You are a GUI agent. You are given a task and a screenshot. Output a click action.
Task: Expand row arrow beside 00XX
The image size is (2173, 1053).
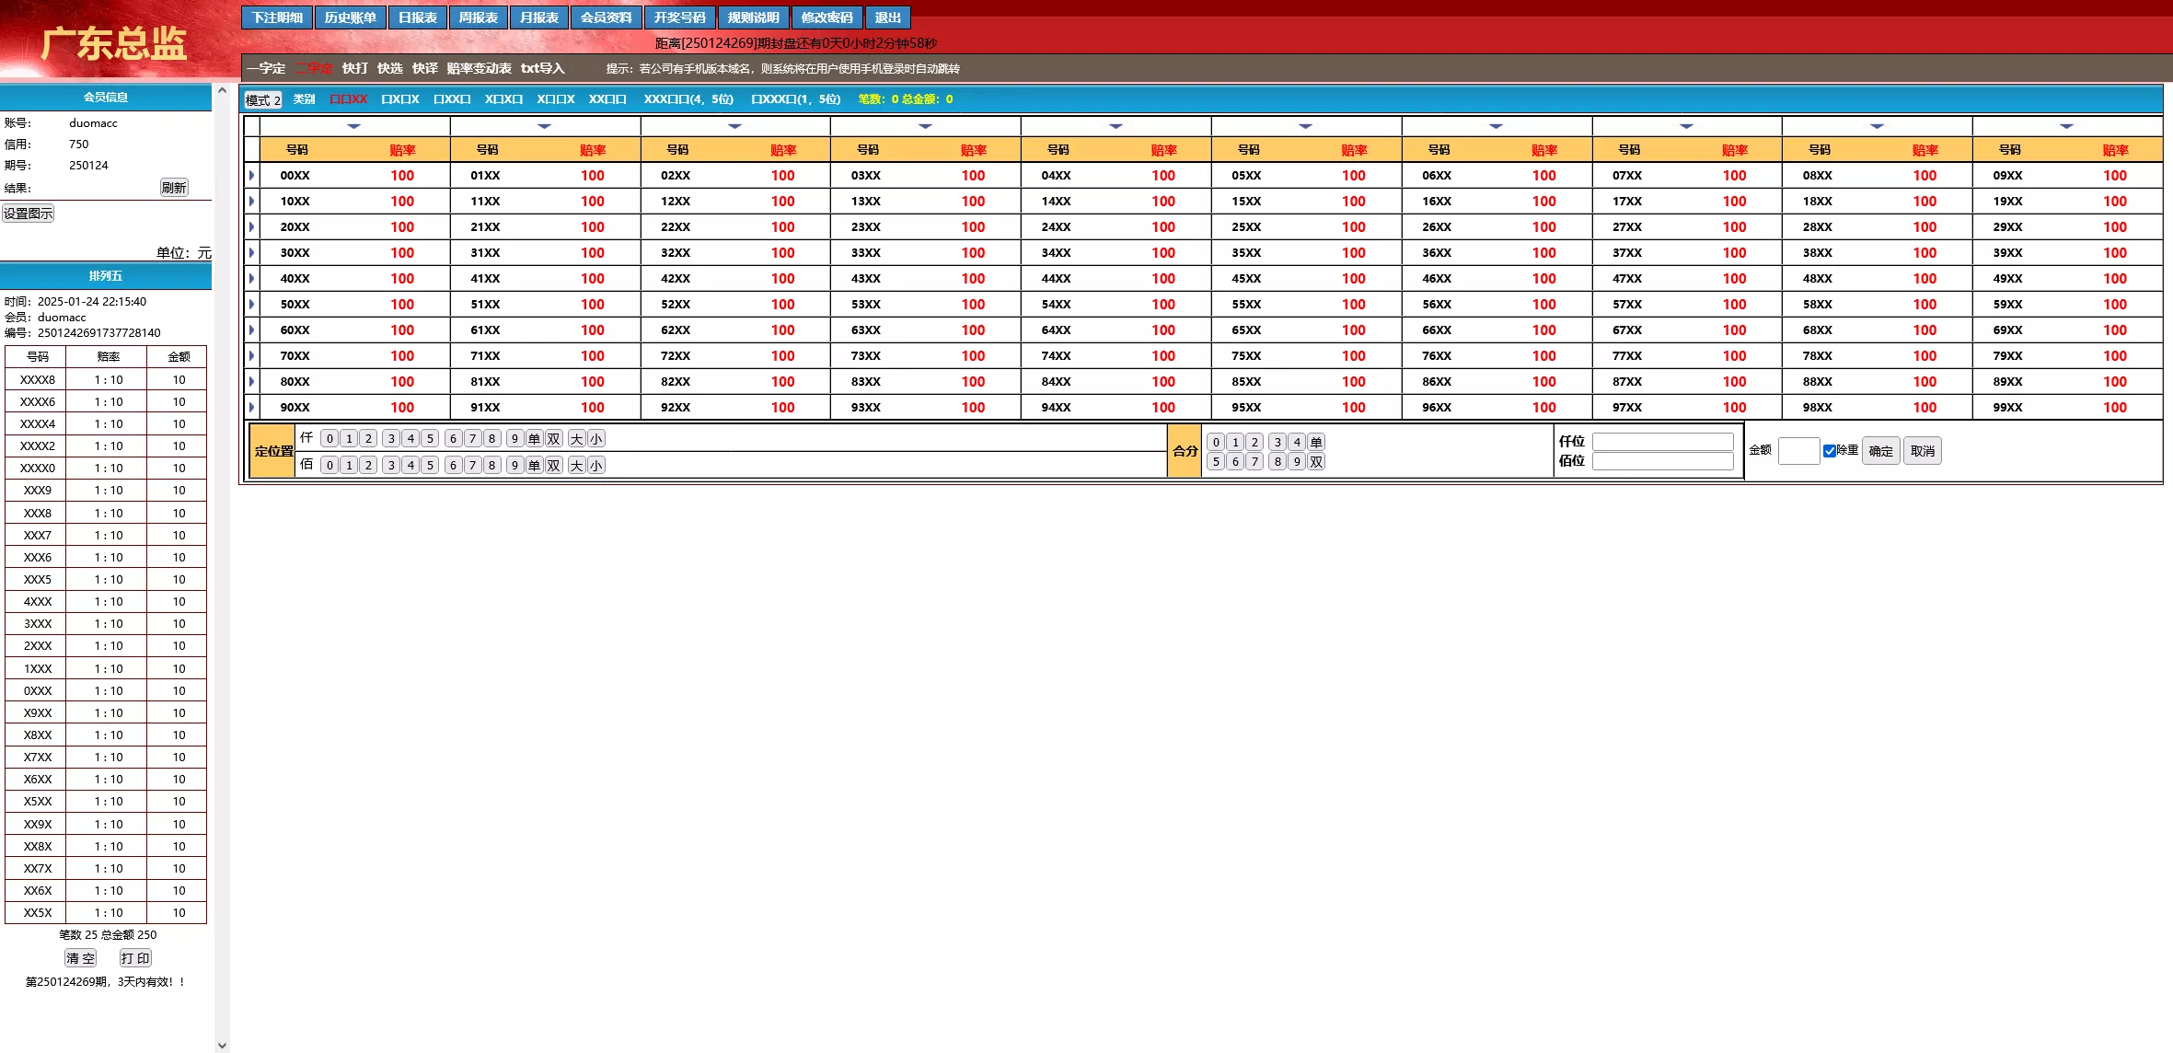point(251,175)
